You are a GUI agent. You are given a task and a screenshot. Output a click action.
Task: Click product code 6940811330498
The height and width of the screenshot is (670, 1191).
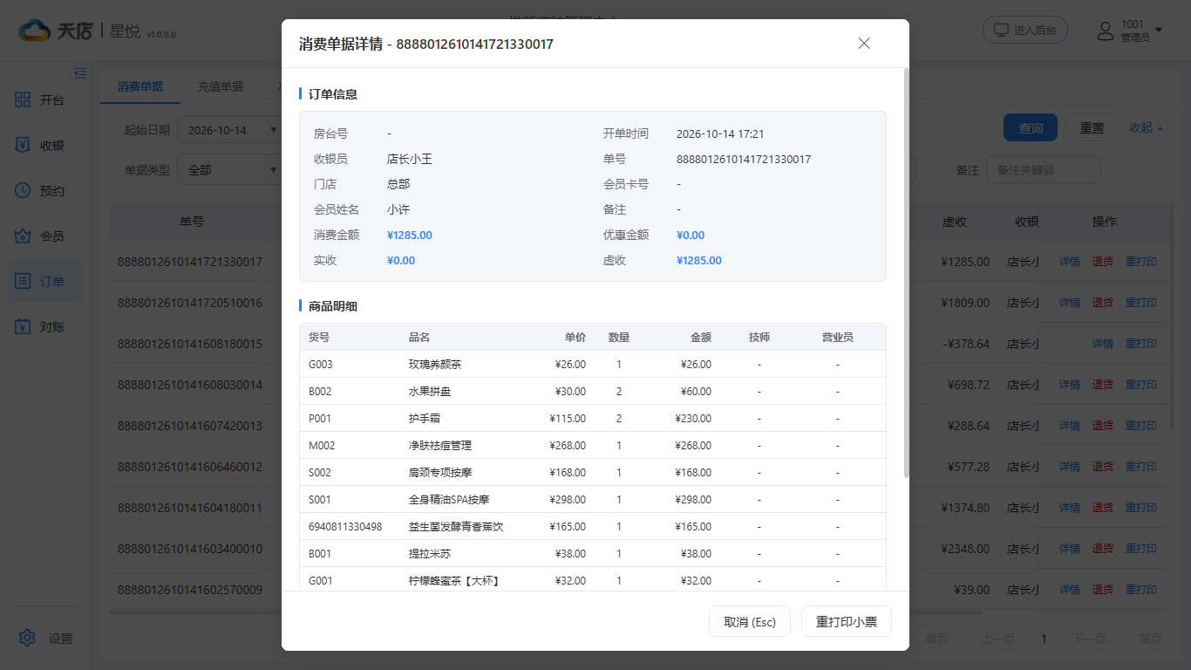click(345, 526)
